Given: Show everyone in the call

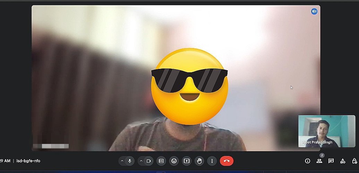Looking at the screenshot, I should [319, 161].
